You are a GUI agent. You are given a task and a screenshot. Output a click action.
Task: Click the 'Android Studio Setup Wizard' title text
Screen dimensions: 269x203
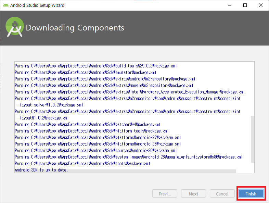(37, 5)
